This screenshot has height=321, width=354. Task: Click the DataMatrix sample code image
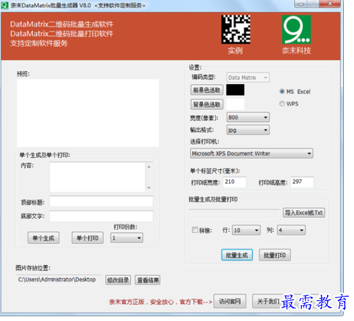pyautogui.click(x=235, y=29)
